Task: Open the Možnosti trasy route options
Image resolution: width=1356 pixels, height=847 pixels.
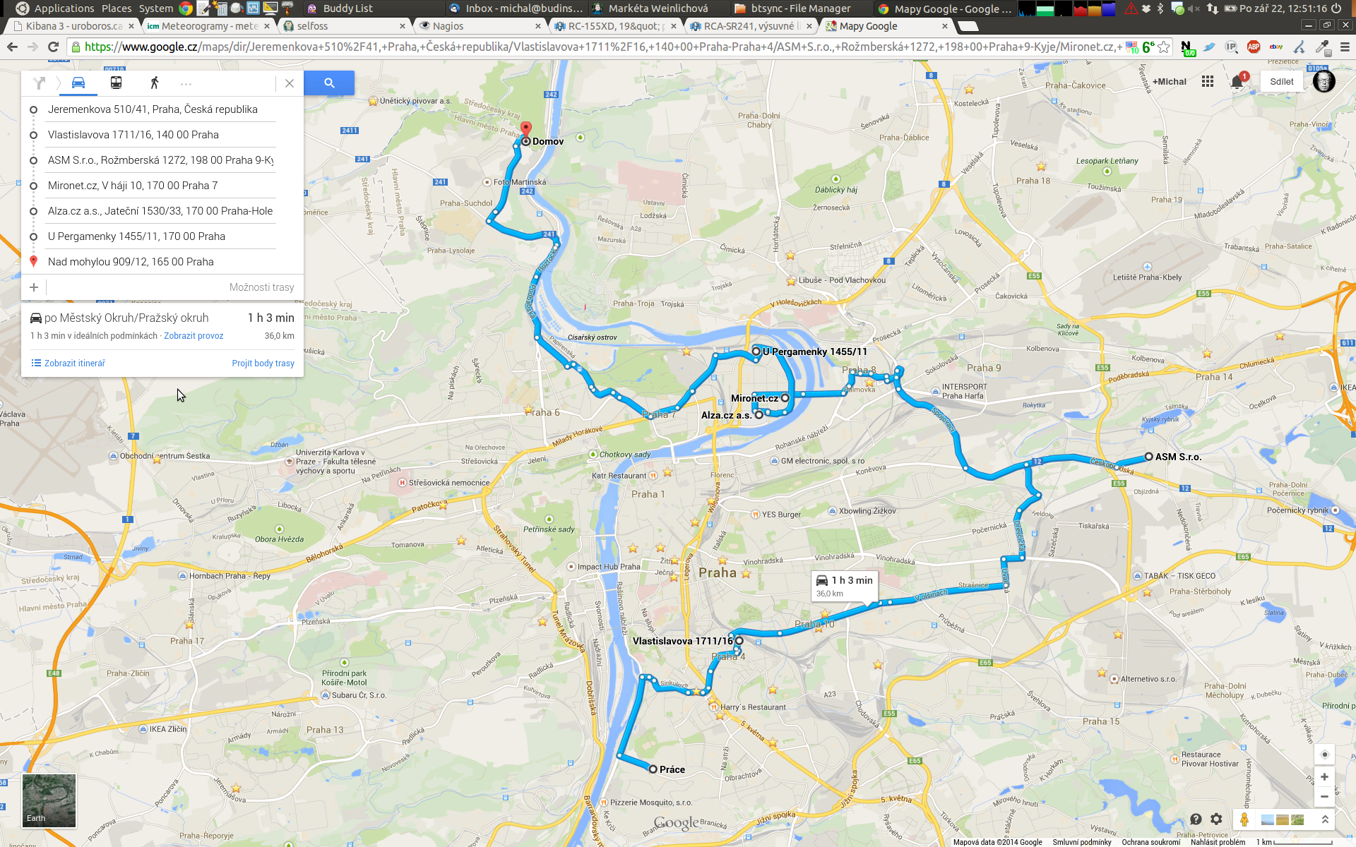Action: tap(261, 287)
